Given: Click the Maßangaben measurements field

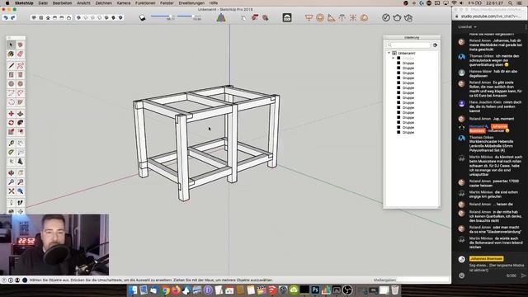Looking at the screenshot, I should [422, 280].
